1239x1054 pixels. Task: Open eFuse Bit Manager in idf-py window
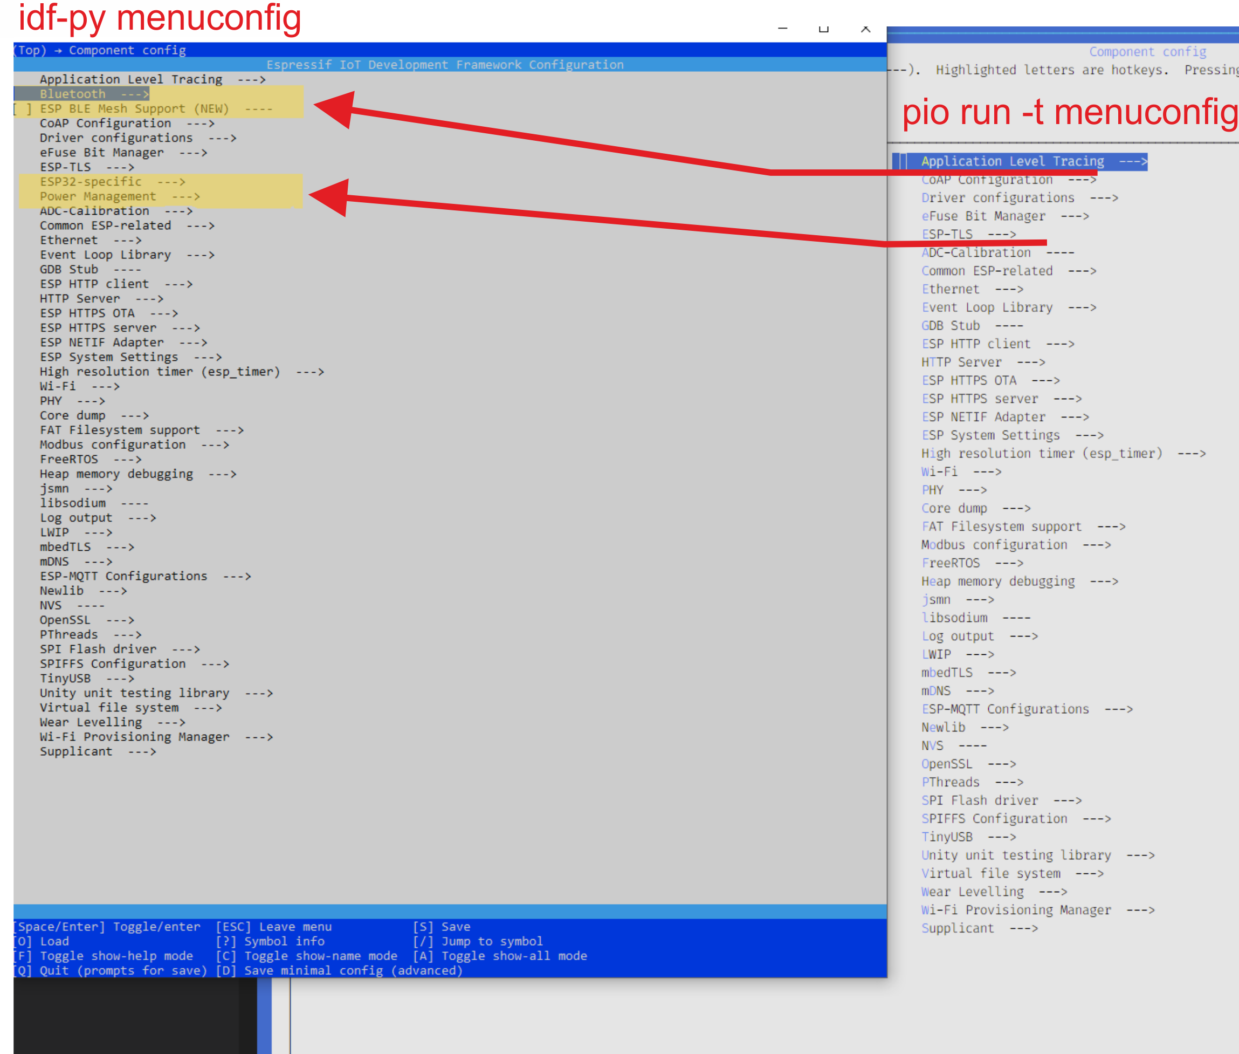tap(123, 152)
